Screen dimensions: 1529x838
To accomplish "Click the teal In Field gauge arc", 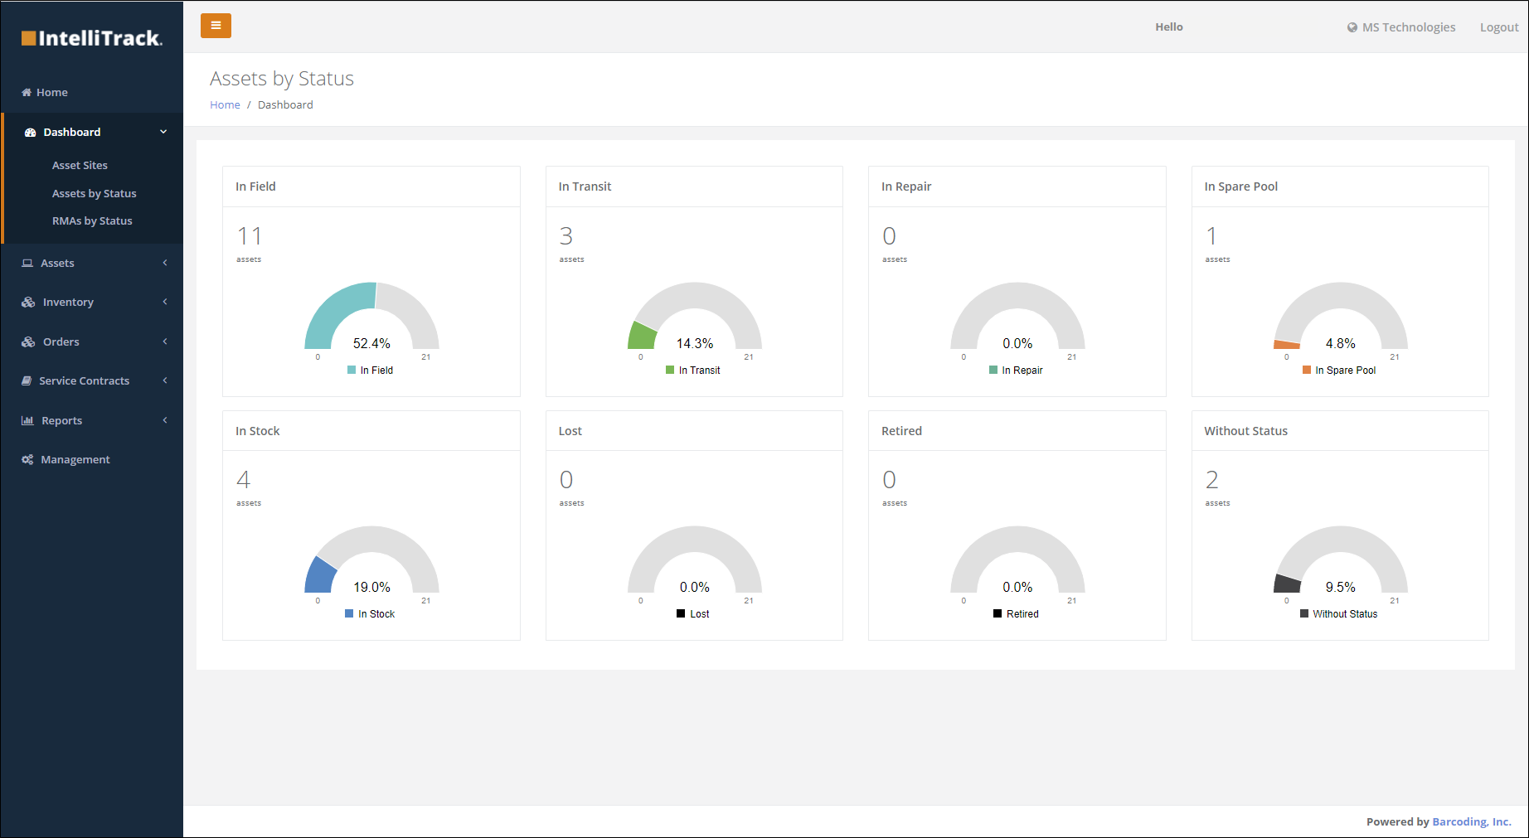I will click(332, 309).
